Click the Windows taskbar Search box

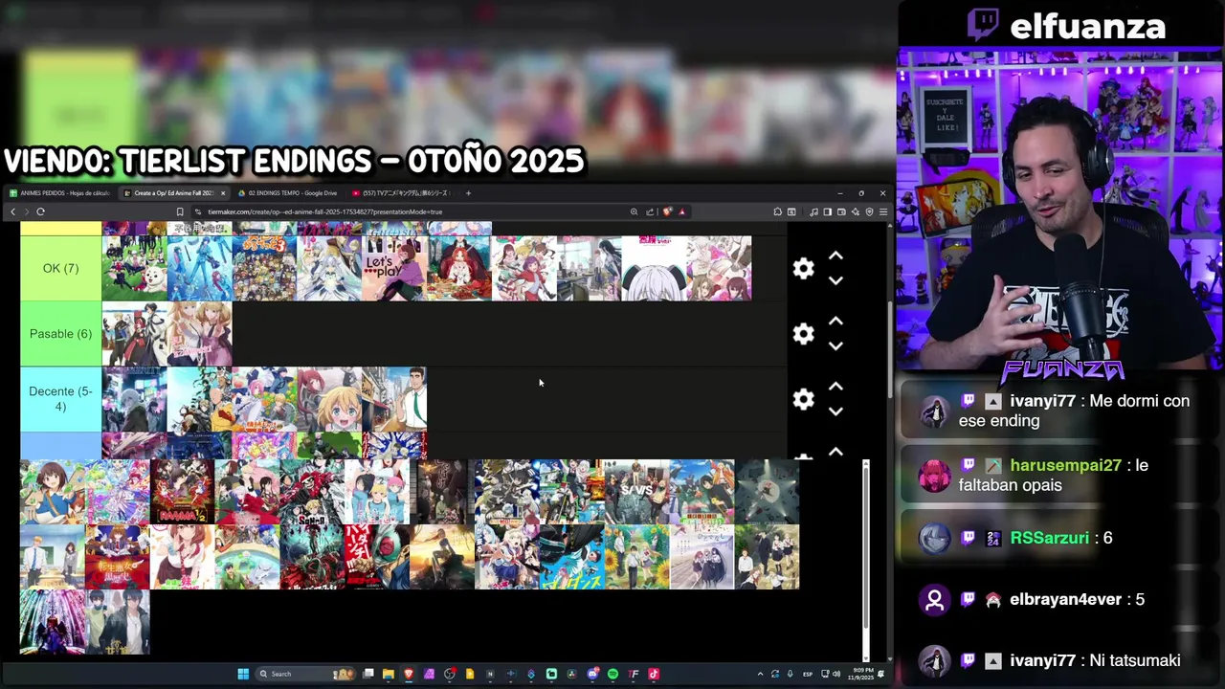pos(306,674)
